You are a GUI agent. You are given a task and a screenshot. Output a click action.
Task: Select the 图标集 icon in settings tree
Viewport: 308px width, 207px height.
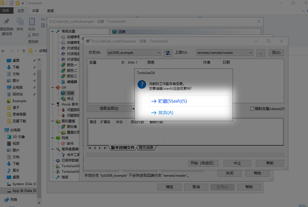pos(63,127)
